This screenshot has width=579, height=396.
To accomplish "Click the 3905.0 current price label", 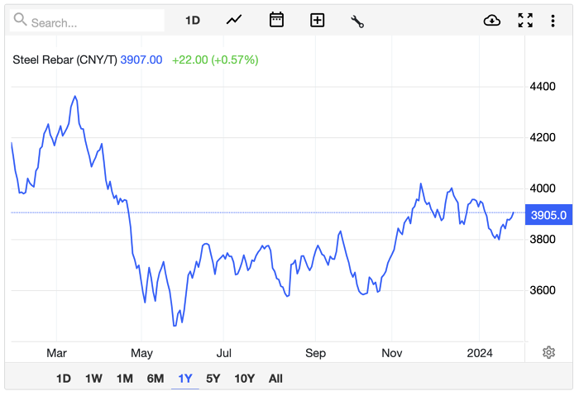I will coord(548,215).
